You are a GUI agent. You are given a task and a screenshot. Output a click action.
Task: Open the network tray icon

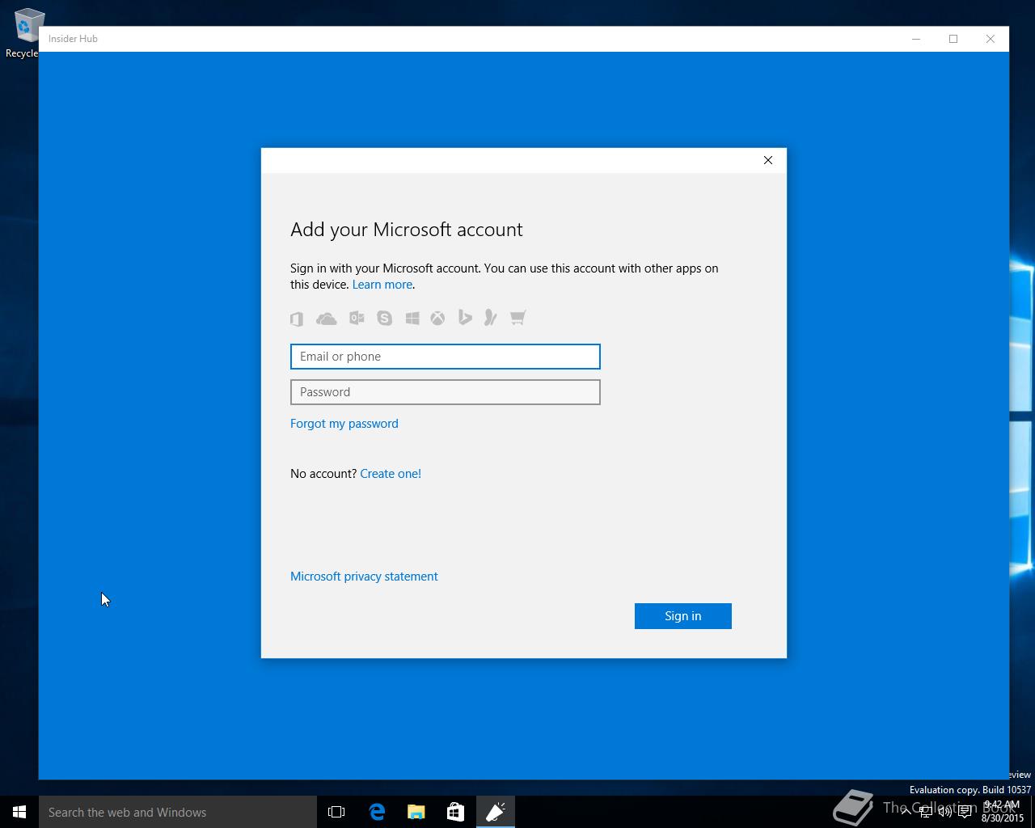point(926,812)
